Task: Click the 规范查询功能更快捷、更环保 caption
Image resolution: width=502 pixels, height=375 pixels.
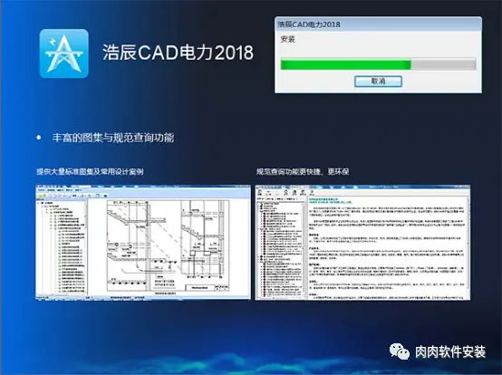Action: tap(303, 171)
